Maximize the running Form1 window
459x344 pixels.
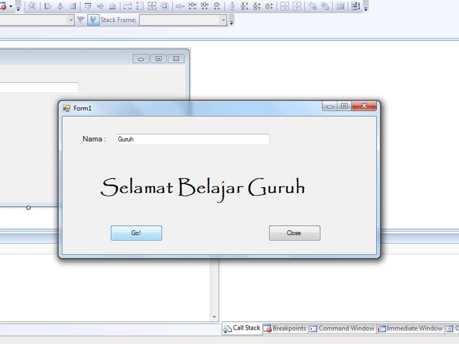coord(344,106)
